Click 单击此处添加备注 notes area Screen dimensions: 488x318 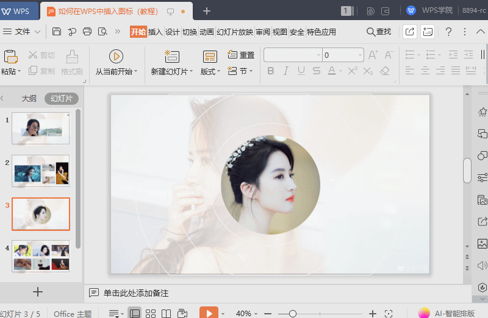click(x=136, y=293)
